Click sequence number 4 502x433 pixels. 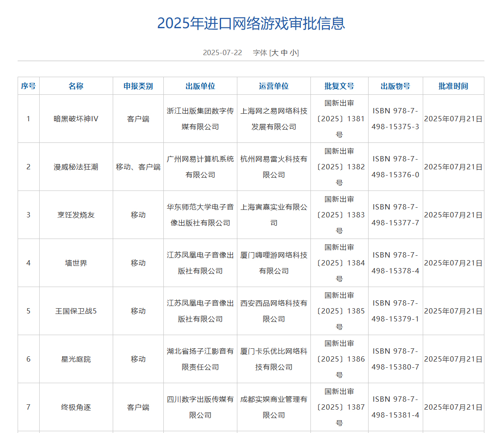29,263
